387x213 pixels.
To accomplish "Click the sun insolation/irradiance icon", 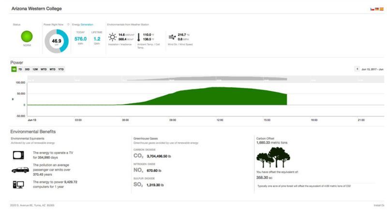I will pos(112,37).
